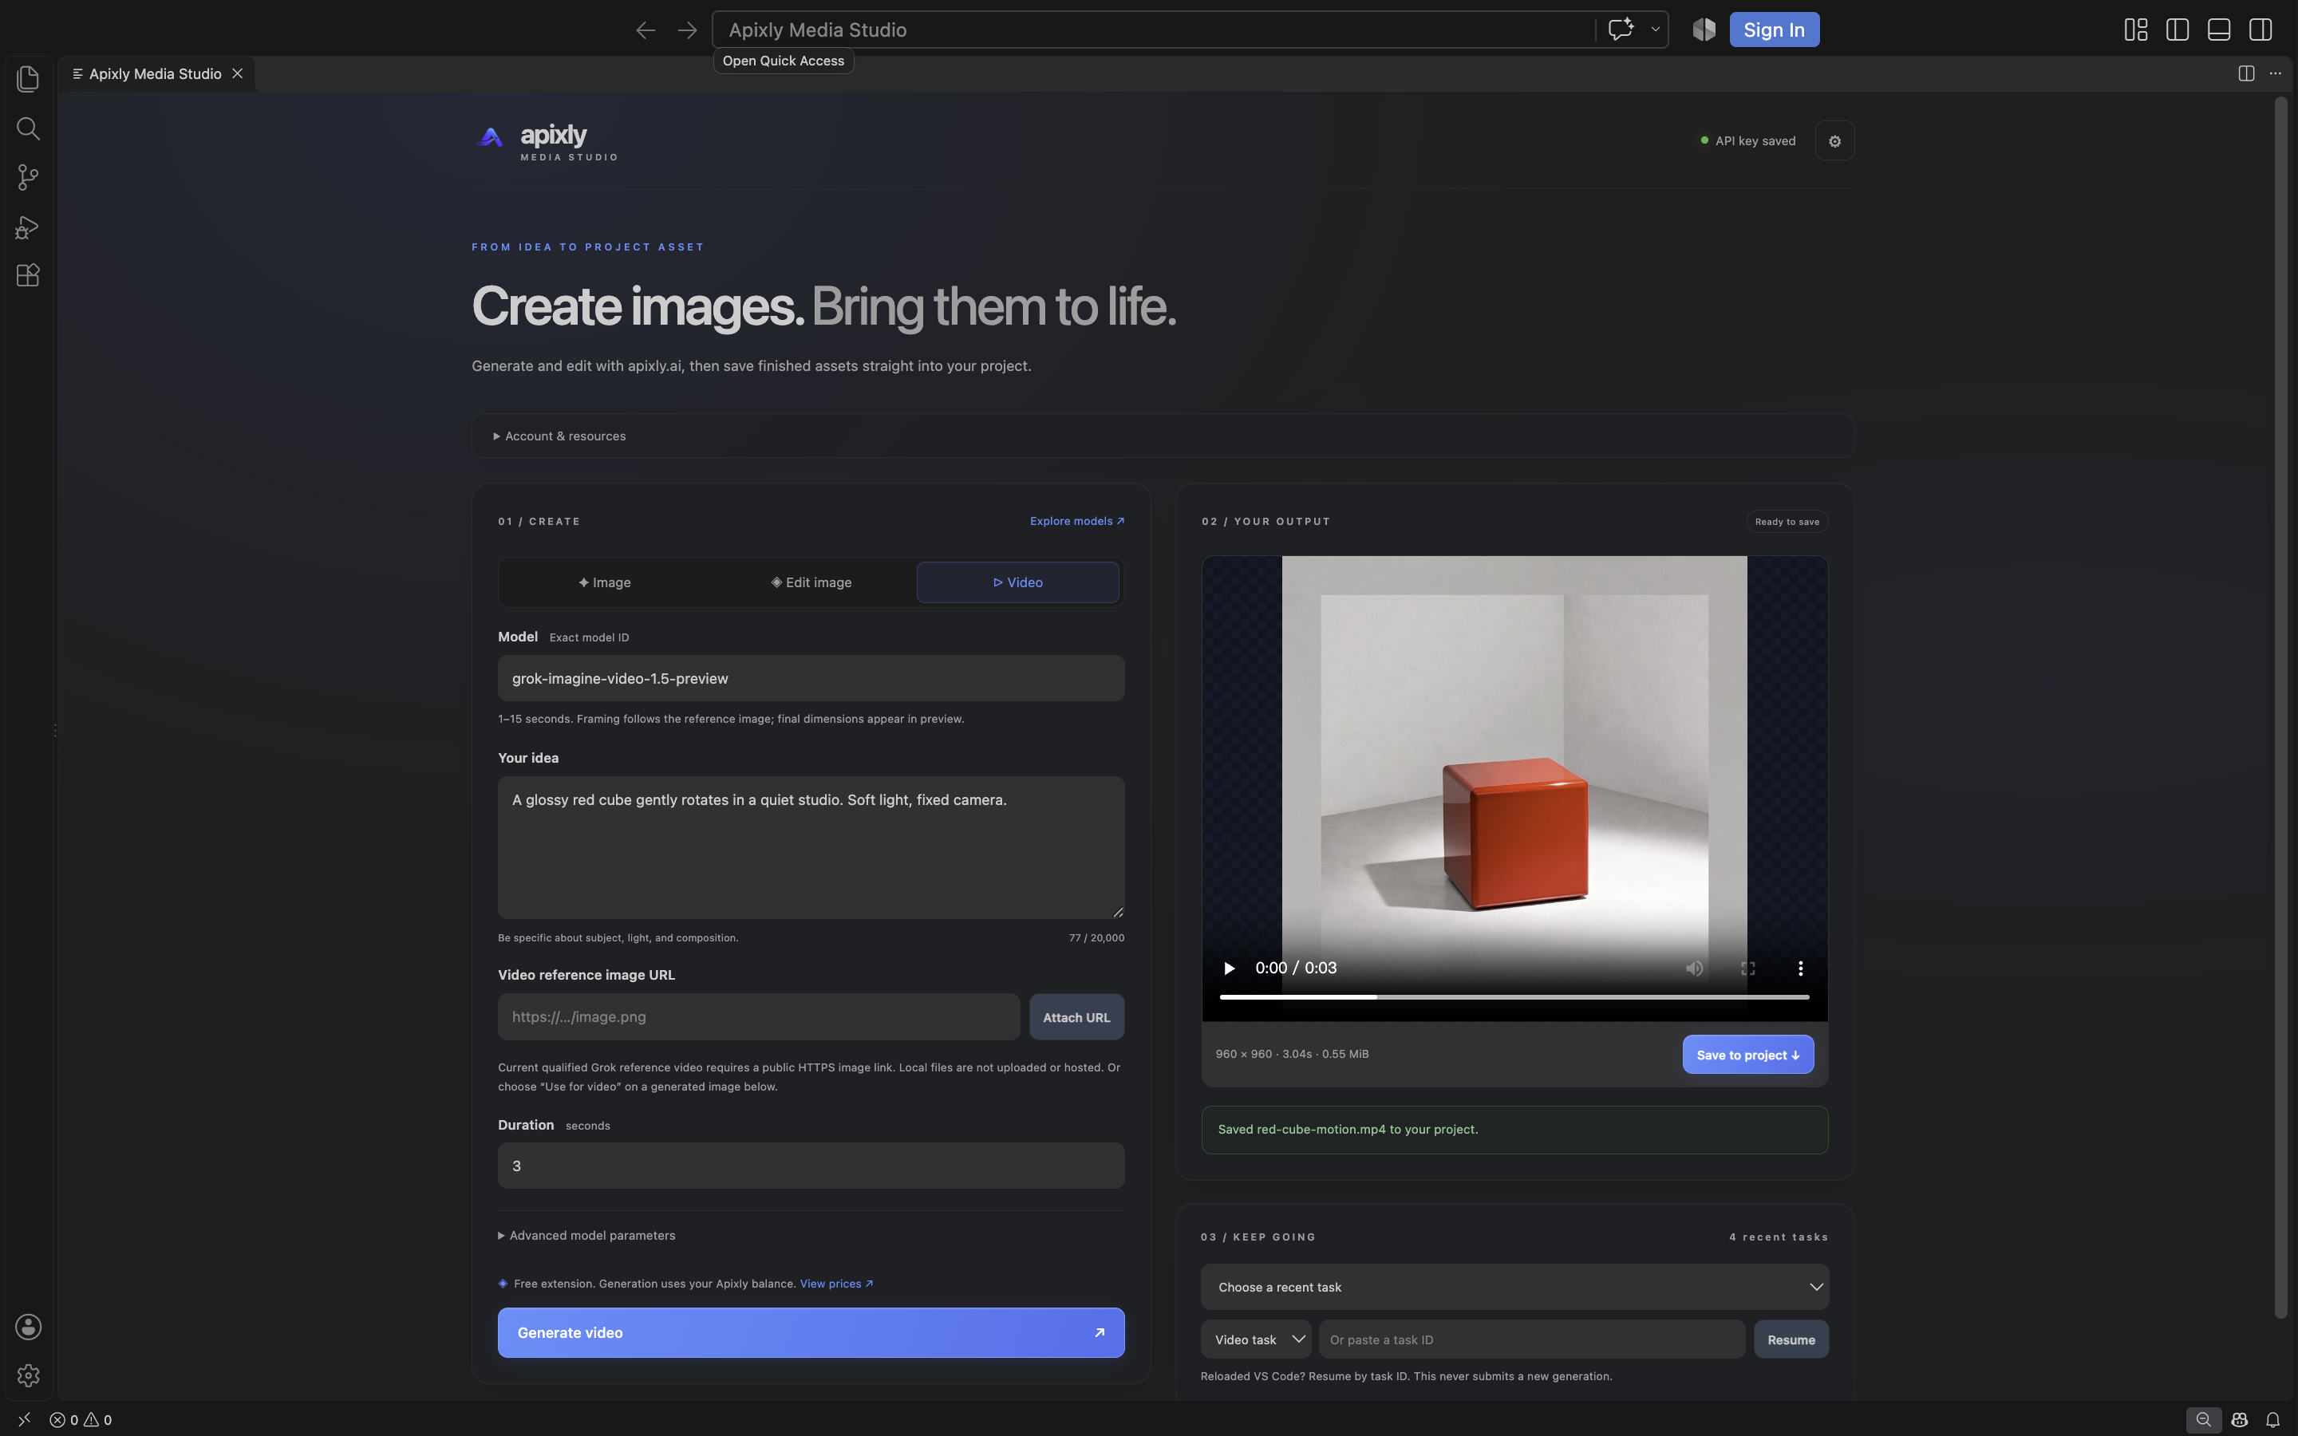Open the Run and Debug icon
Image resolution: width=2298 pixels, height=1436 pixels.
(28, 227)
